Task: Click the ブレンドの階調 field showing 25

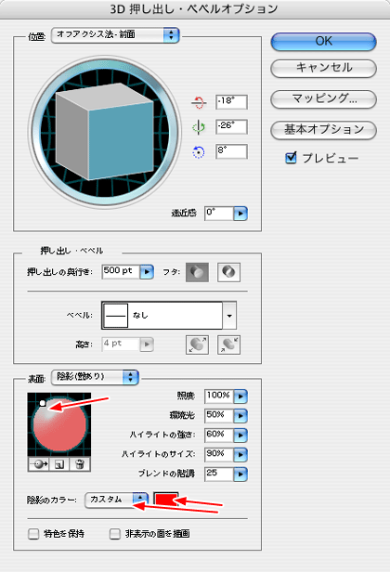Action: click(x=219, y=474)
